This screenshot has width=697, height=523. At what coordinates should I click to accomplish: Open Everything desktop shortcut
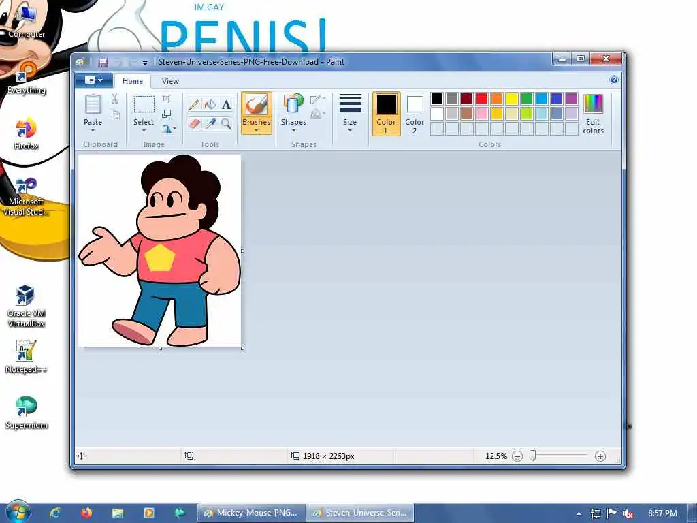27,78
